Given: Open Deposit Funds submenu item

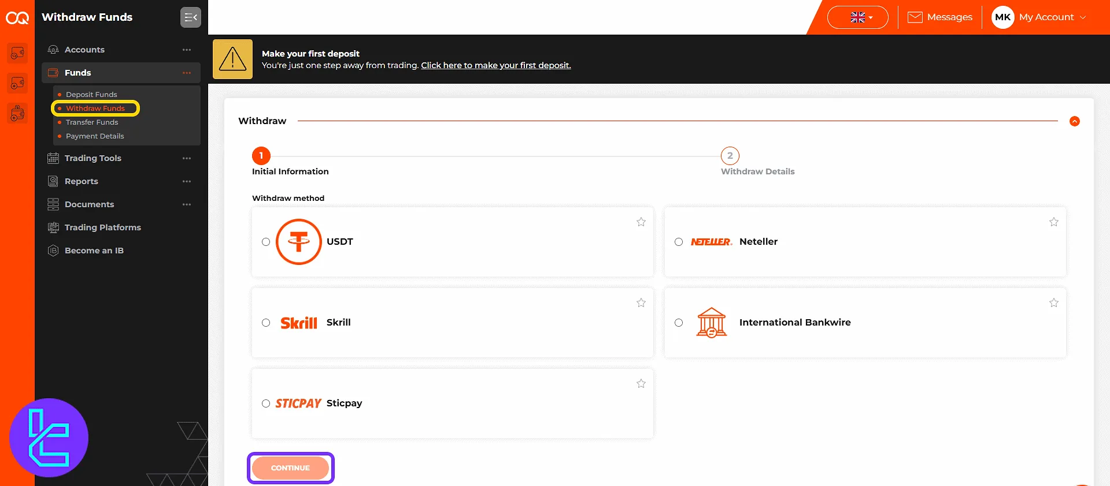Looking at the screenshot, I should click(x=91, y=95).
